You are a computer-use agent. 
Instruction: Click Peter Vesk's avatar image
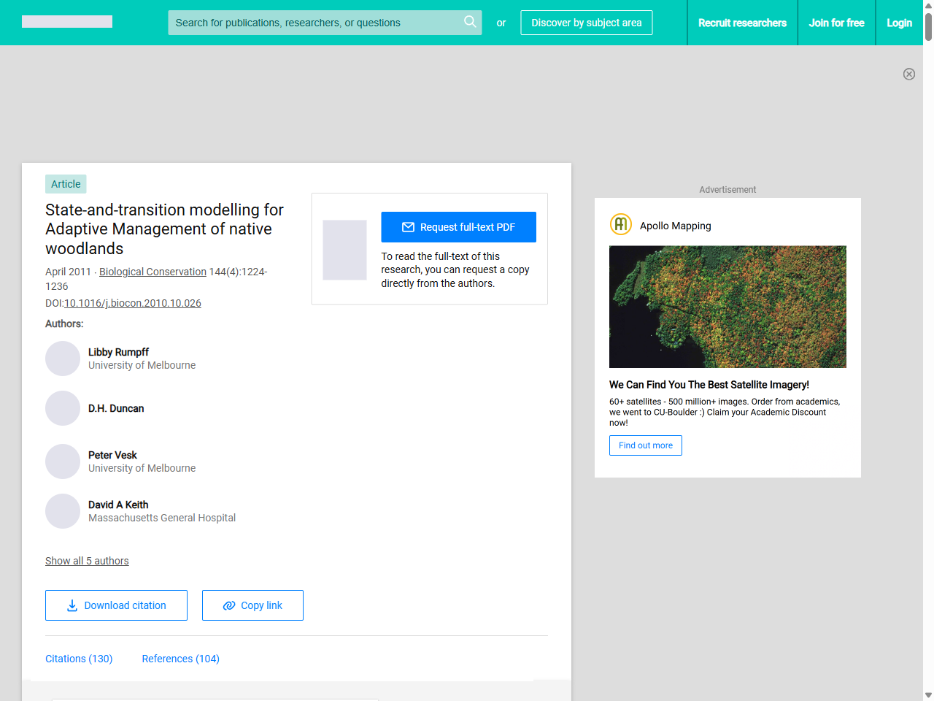point(63,461)
